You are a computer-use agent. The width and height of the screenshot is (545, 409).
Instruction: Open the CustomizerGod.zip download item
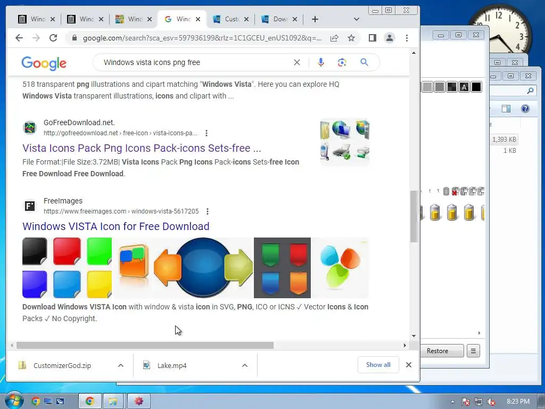(62, 365)
